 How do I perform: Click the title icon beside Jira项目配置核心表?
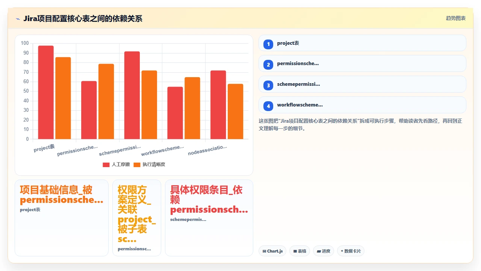[x=18, y=19]
